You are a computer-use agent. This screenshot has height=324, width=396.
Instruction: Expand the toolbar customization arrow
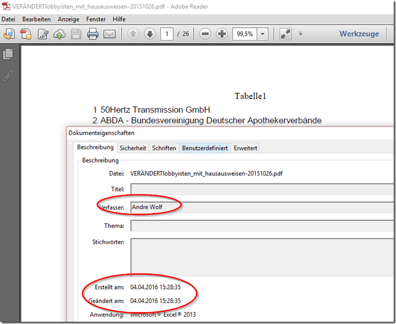tap(300, 34)
